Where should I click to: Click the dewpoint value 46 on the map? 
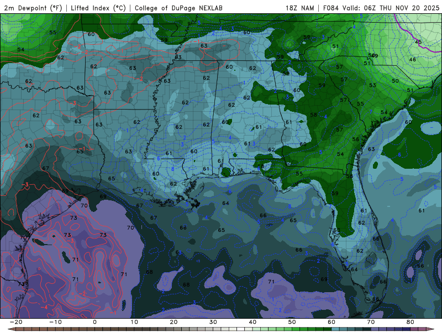pyautogui.click(x=412, y=59)
